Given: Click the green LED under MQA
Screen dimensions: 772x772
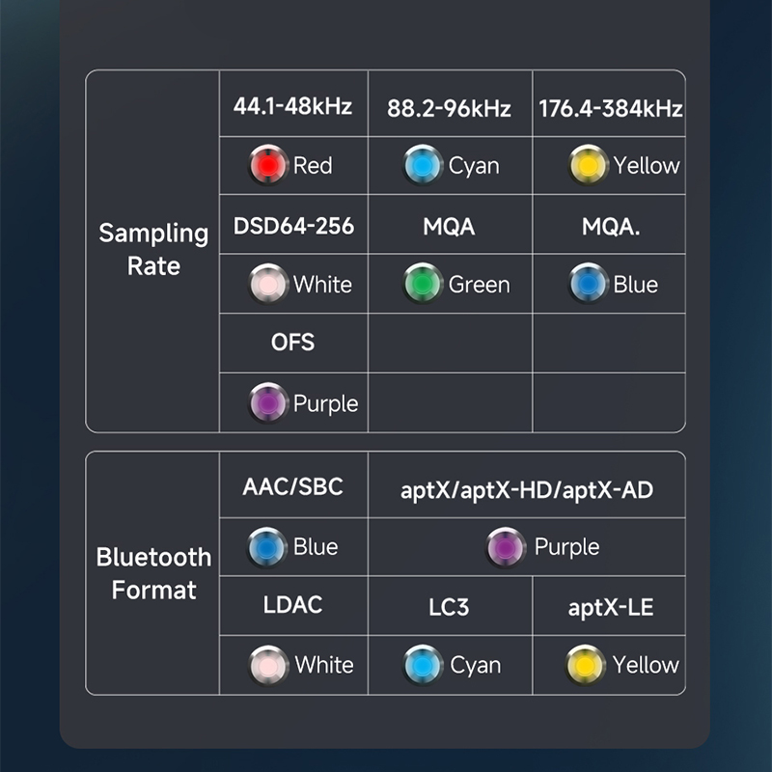Looking at the screenshot, I should [x=423, y=285].
